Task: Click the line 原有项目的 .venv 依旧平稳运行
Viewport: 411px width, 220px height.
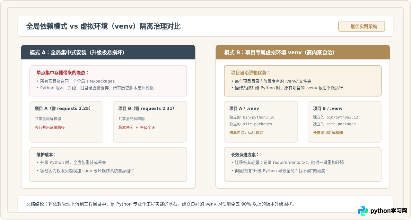Action: point(287,88)
